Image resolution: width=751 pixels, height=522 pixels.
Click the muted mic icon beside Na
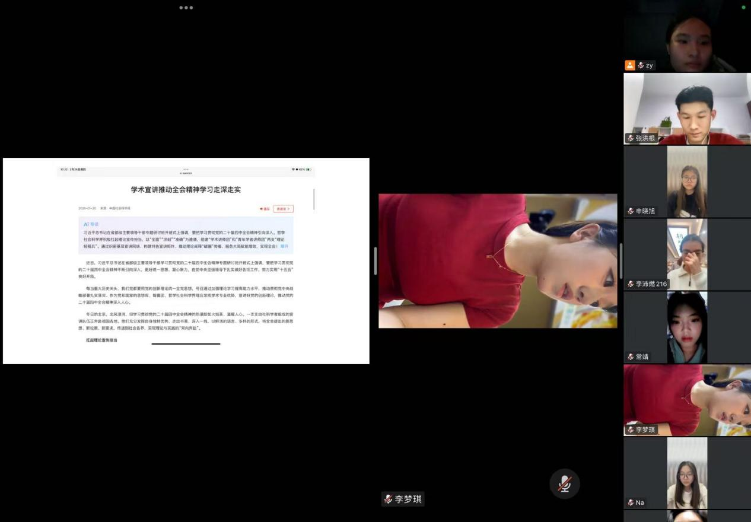[630, 502]
